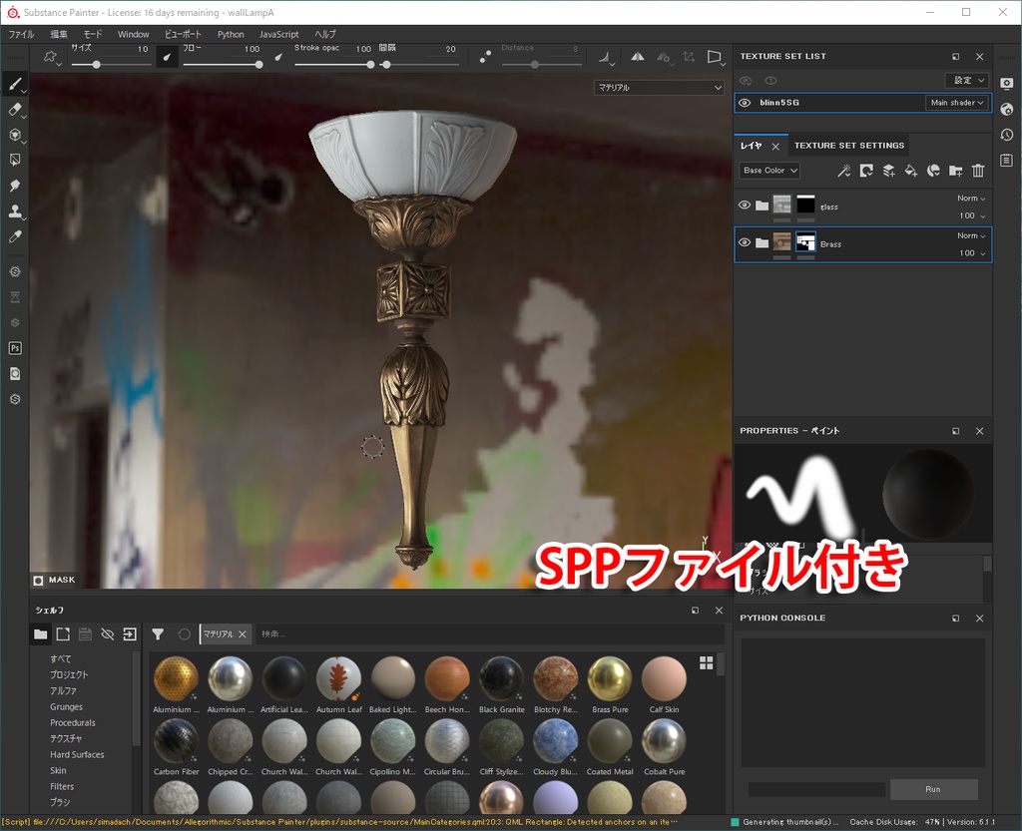Open the brush preset dropdown in toolbar
Viewport: 1022px width, 831px height.
click(x=52, y=57)
